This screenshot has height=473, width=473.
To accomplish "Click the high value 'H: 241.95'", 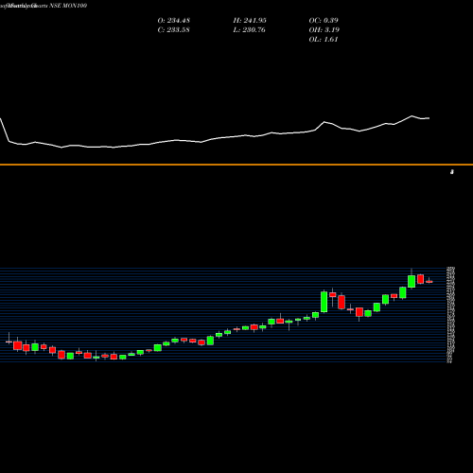I will 250,20.
